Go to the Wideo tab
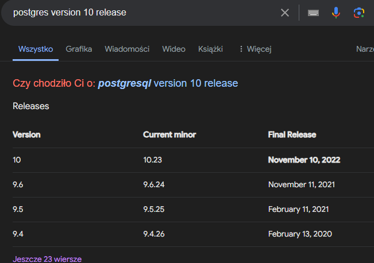The height and width of the screenshot is (263, 374). (173, 49)
